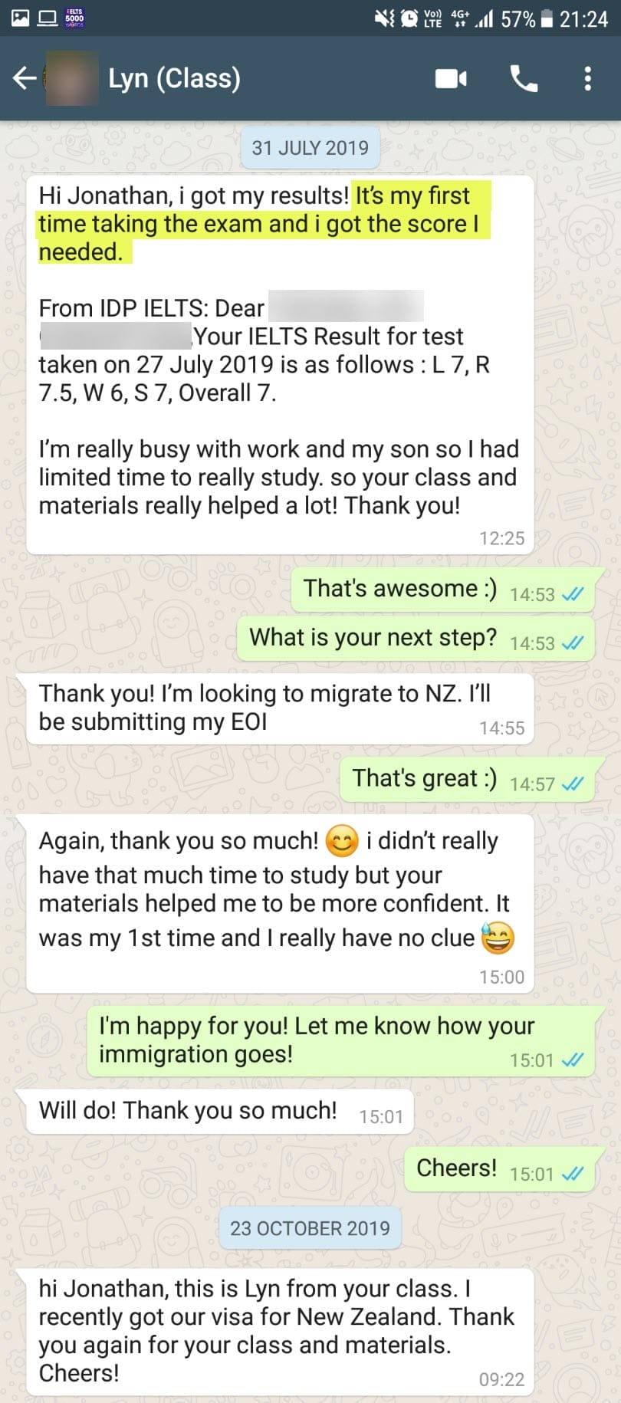This screenshot has height=1403, width=621.
Task: Start a voice call with Lyn
Action: (x=524, y=78)
